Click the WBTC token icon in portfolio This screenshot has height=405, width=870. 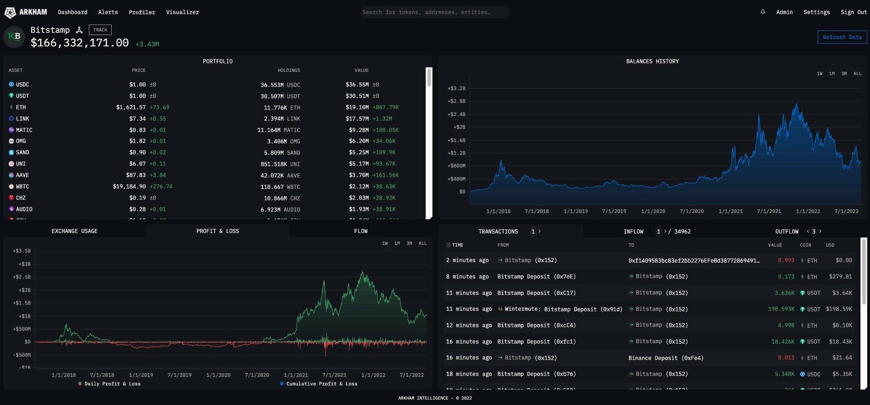[11, 186]
